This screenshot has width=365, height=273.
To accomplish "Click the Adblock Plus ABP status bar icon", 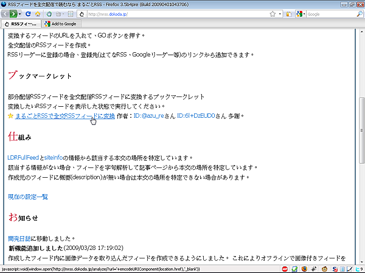I will click(x=285, y=269).
